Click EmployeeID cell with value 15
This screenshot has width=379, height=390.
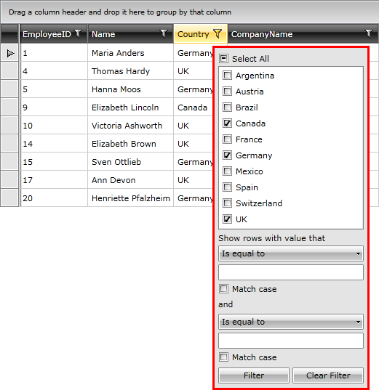click(54, 162)
